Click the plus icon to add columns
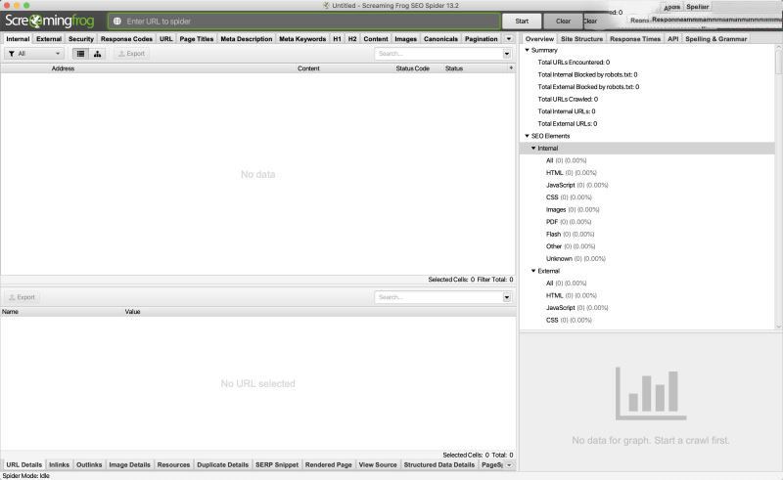The width and height of the screenshot is (783, 480). [x=511, y=67]
